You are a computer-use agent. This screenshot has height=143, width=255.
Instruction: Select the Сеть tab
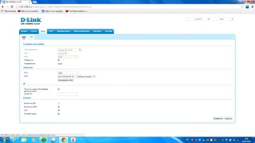point(43,31)
